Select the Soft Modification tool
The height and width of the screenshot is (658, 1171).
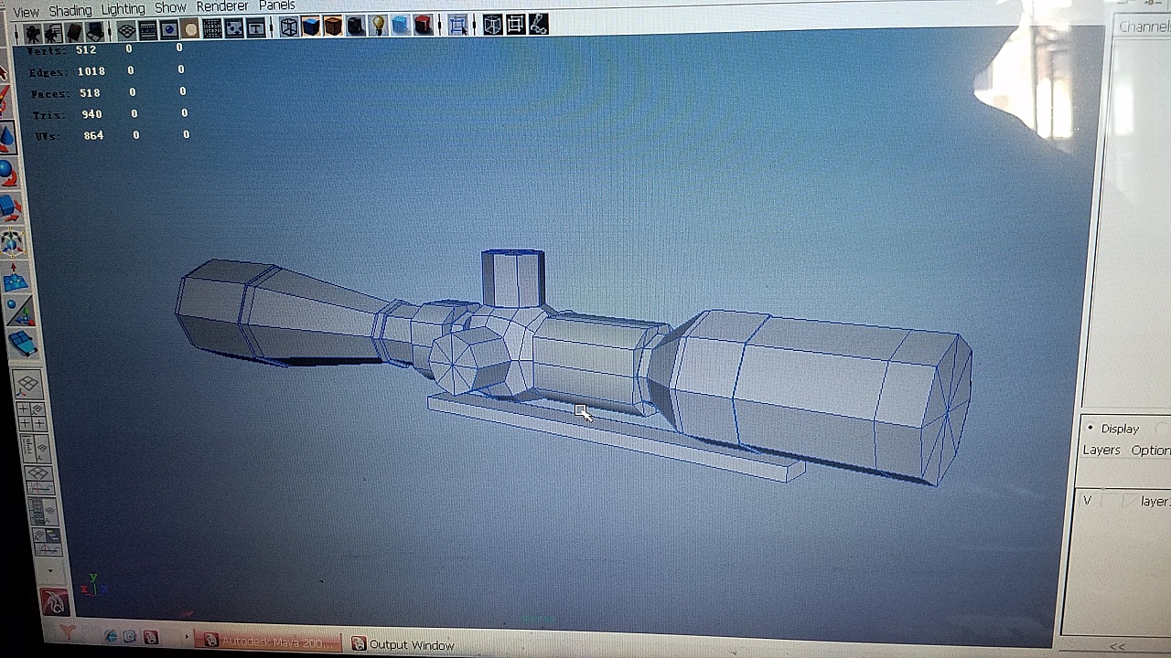(16, 278)
